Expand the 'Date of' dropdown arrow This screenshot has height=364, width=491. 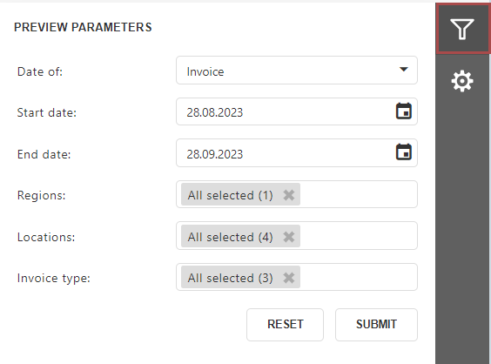point(404,69)
